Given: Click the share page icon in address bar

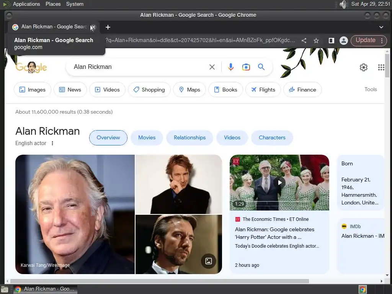Looking at the screenshot, I should pos(304,41).
